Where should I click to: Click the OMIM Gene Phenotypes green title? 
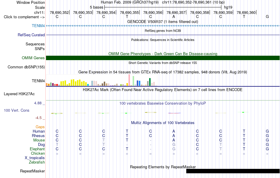[x=163, y=54]
